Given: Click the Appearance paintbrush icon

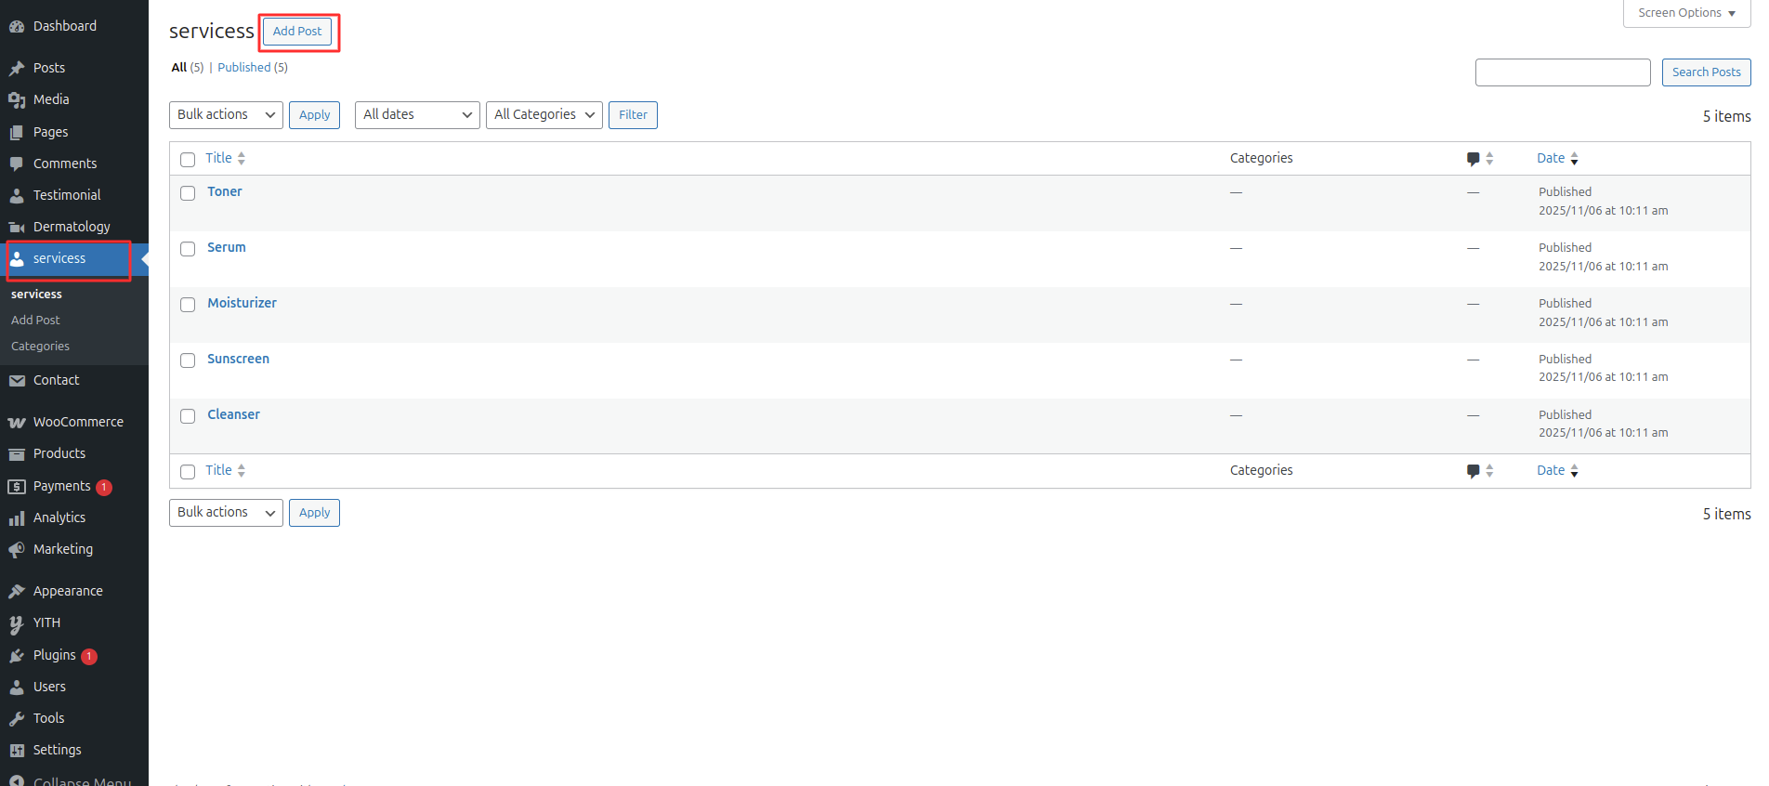Looking at the screenshot, I should 17,592.
